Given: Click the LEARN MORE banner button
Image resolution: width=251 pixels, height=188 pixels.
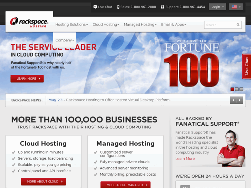Looking at the screenshot, I should (x=27, y=79).
